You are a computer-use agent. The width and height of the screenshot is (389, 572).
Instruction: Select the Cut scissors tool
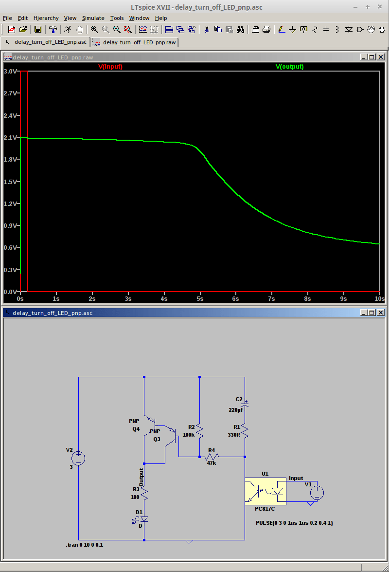click(x=207, y=30)
